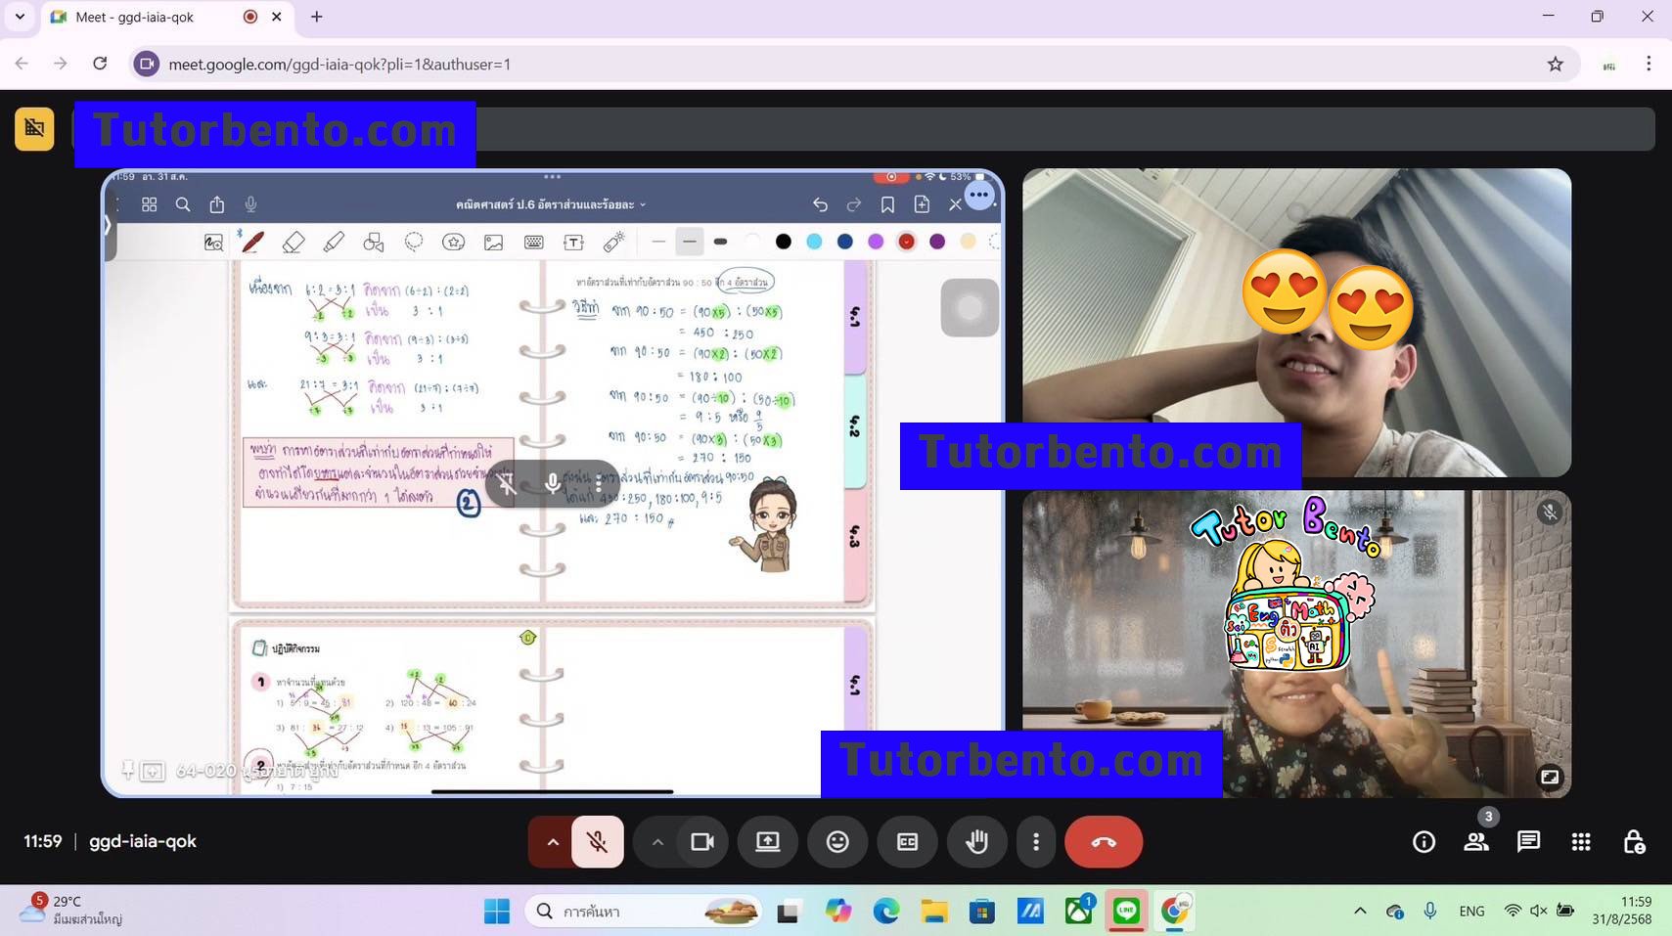Click the yellow stop presentation icon
The image size is (1672, 936).
click(x=34, y=128)
